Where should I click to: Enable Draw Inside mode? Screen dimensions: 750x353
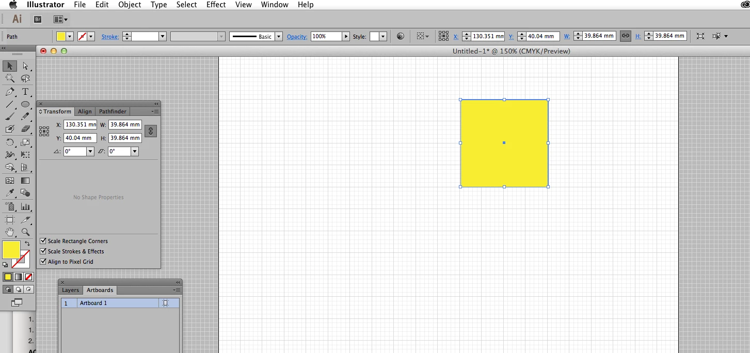pyautogui.click(x=29, y=289)
